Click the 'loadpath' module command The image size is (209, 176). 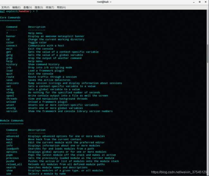coord(13,149)
